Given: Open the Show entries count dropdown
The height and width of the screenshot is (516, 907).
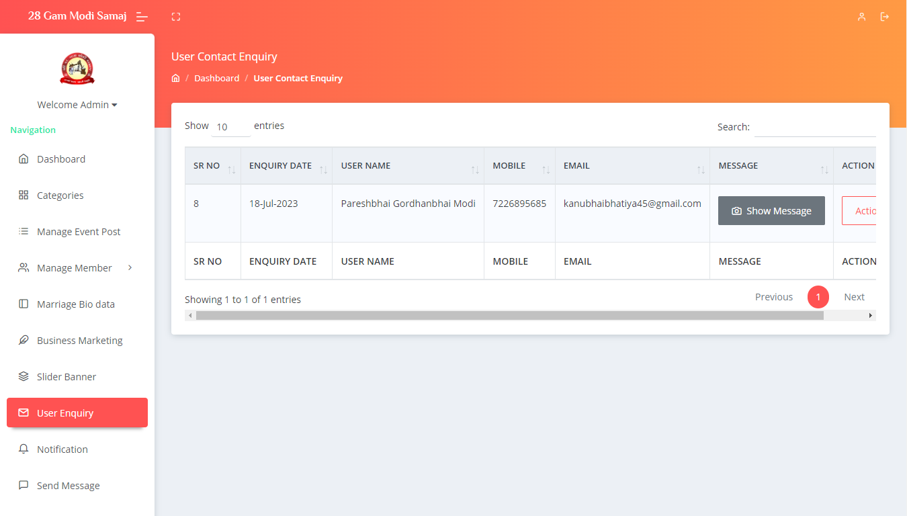Looking at the screenshot, I should pos(230,127).
